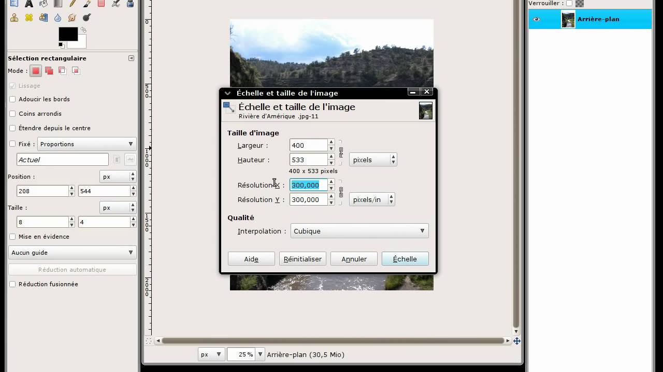Click the Résolution Y input field
The height and width of the screenshot is (372, 663).
[309, 199]
